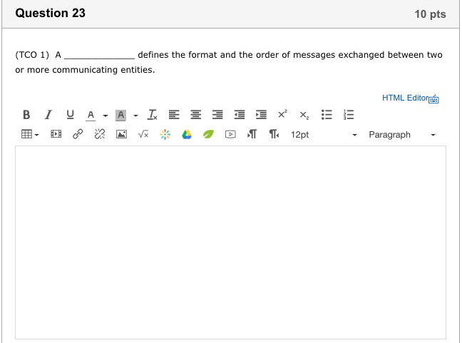This screenshot has width=462, height=343.
Task: Apply background highlight color
Action: tap(120, 115)
